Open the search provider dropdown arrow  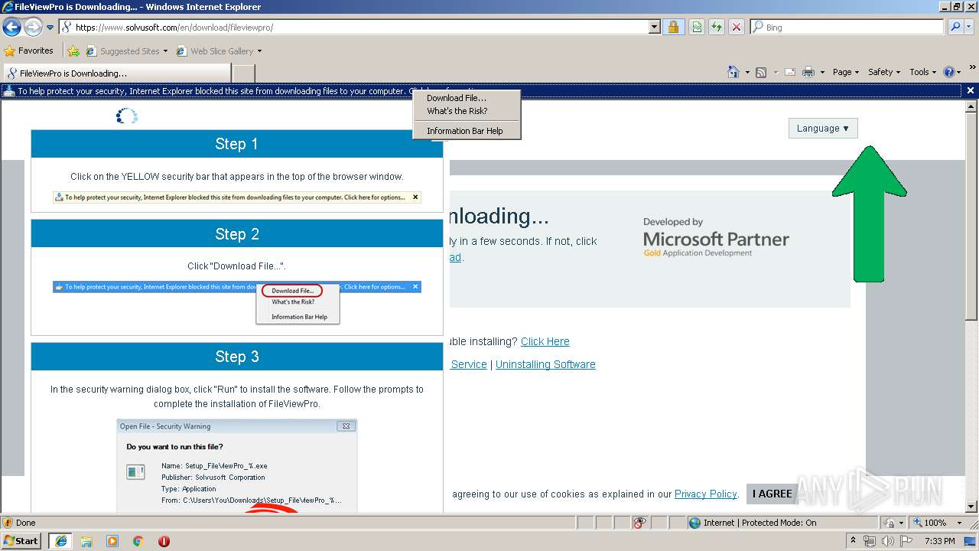969,27
